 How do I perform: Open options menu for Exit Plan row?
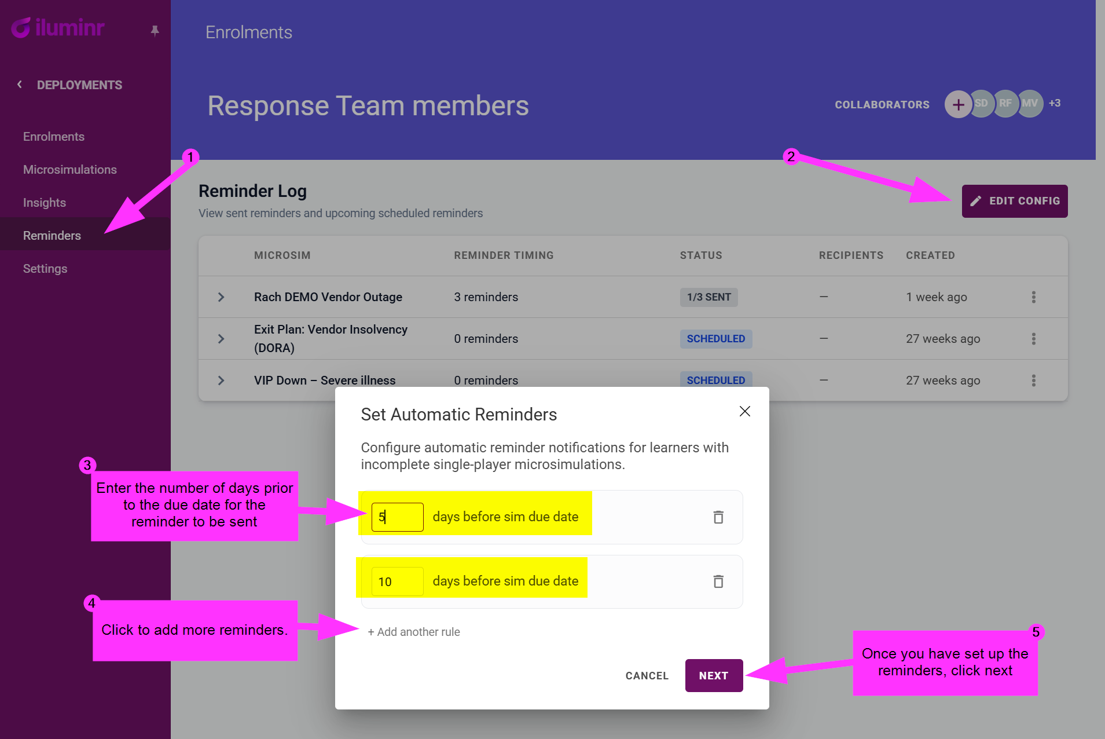click(x=1033, y=339)
